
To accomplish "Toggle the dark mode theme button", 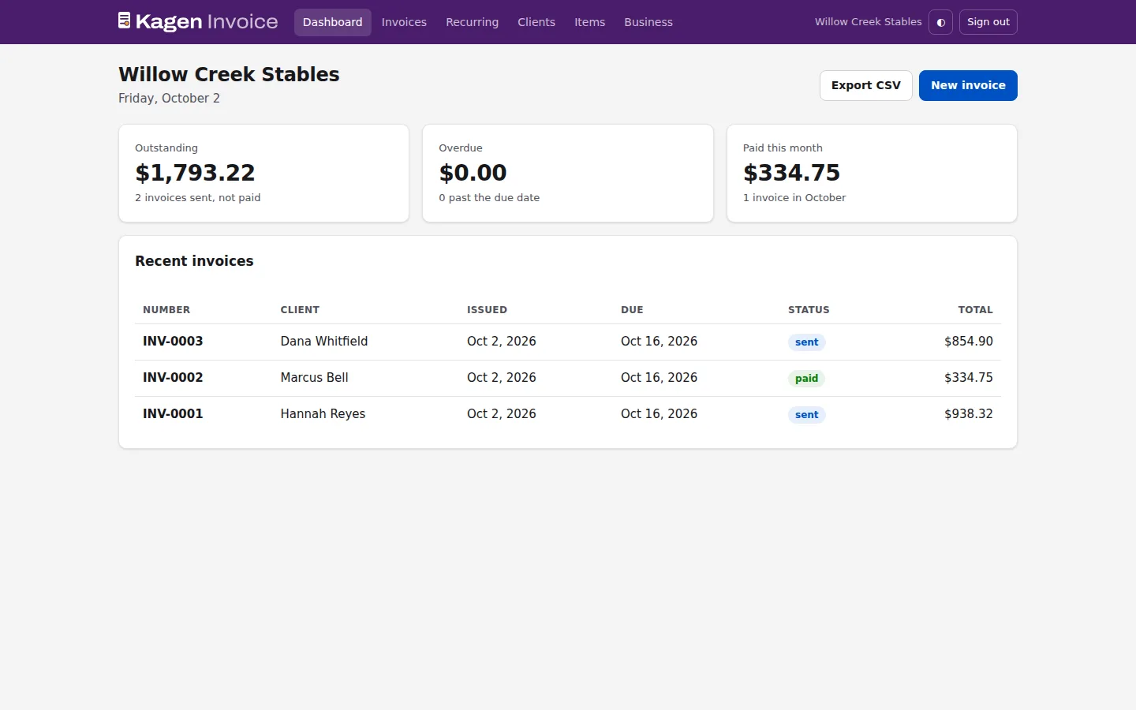I will (940, 22).
